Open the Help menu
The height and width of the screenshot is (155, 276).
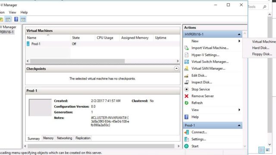point(24,12)
